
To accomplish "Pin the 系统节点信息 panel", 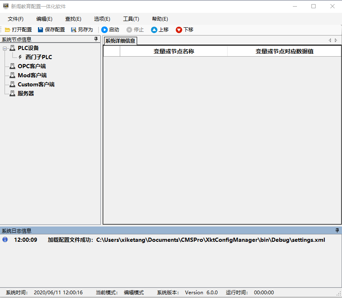I will [x=96, y=39].
